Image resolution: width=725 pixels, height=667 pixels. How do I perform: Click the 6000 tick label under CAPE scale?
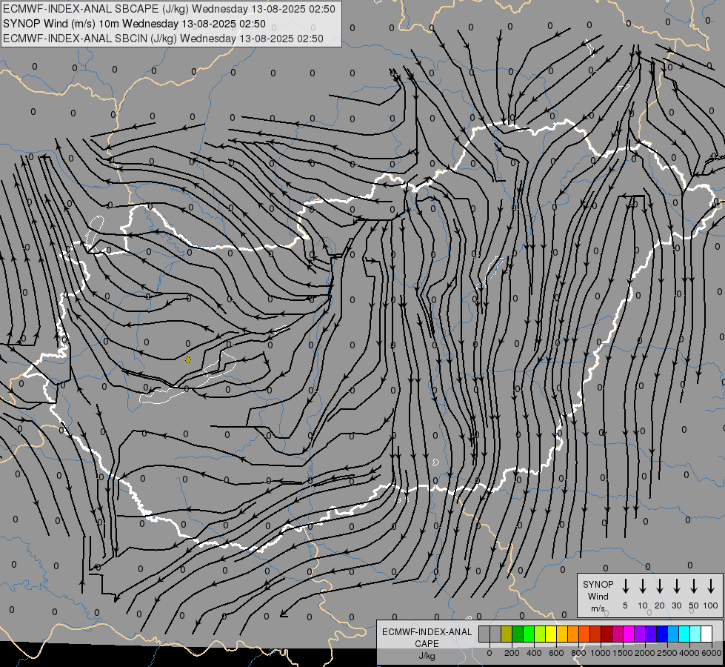pos(711,653)
